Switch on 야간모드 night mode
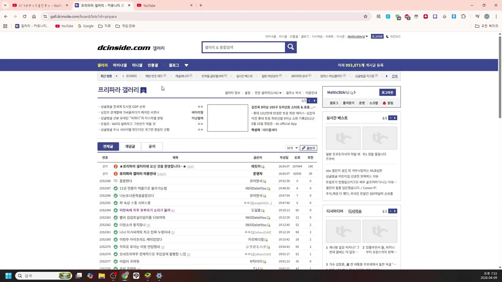Image resolution: width=502 pixels, height=282 pixels. point(393,36)
